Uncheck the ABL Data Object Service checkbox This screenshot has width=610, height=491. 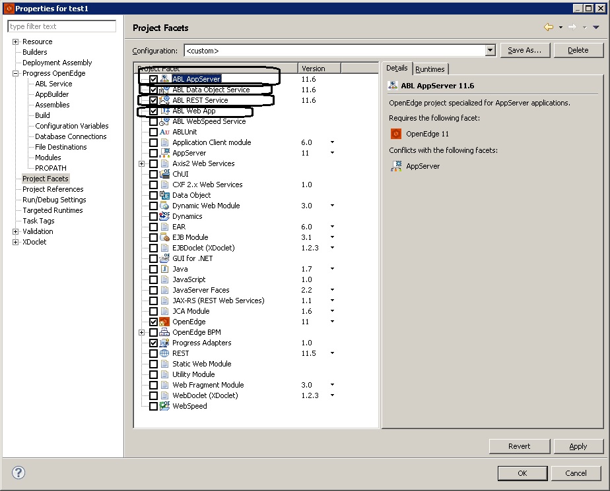pos(154,90)
